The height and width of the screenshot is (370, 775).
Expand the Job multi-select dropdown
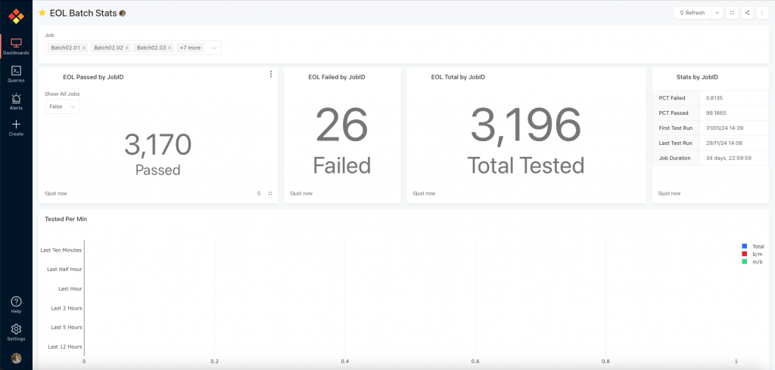click(214, 48)
